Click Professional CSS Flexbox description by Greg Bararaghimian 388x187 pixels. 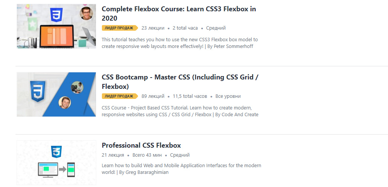181,169
